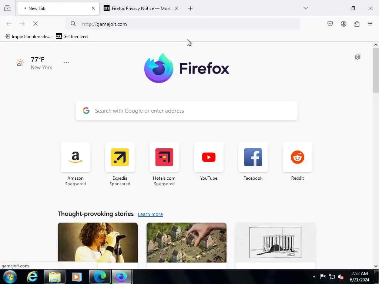Open Microsoft Edge from the taskbar
Image resolution: width=379 pixels, height=284 pixels.
click(x=100, y=277)
